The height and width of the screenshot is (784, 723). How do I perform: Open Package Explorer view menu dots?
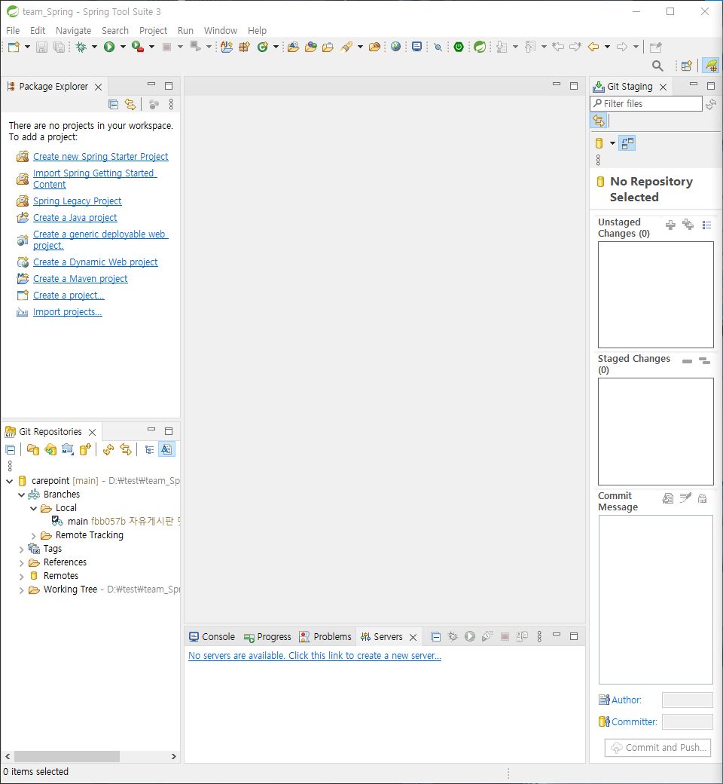[171, 104]
